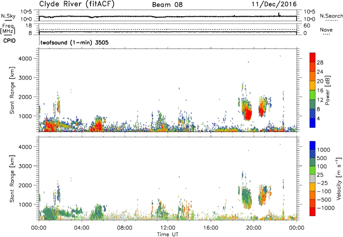Click the "N.Search" legend label
The height and width of the screenshot is (237, 343).
click(331, 16)
